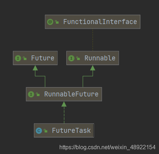Click the public lock icon on Runnable

78,58
